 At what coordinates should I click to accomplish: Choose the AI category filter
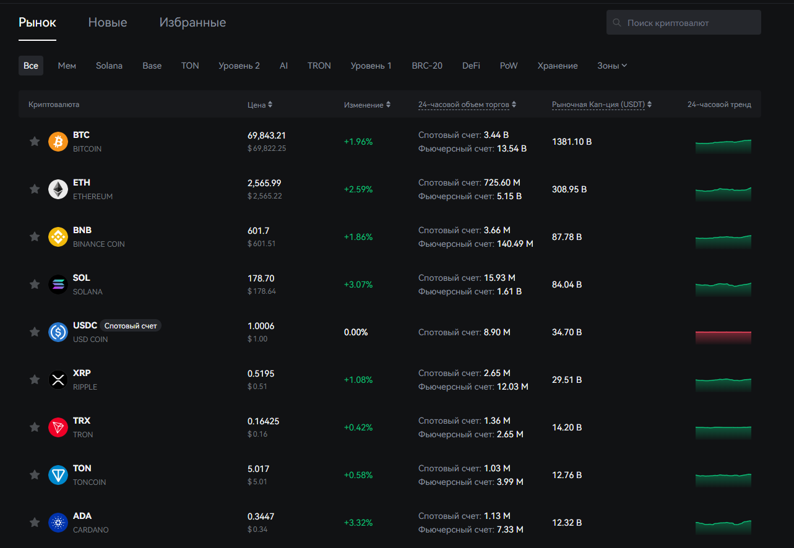coord(283,66)
